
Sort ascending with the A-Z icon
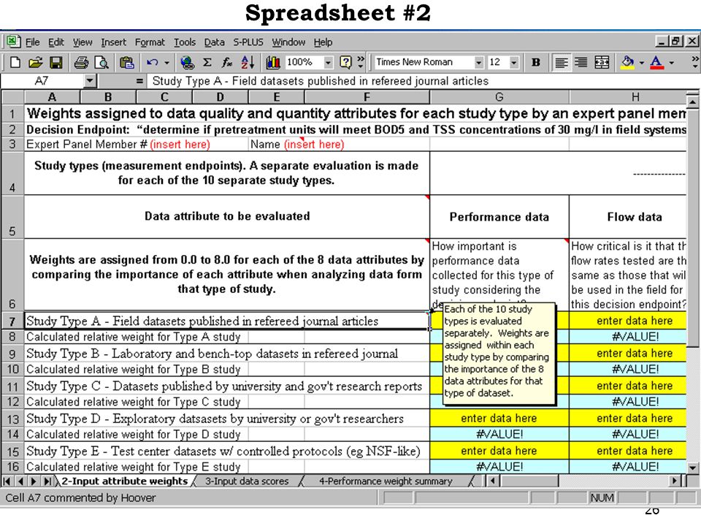tap(248, 62)
